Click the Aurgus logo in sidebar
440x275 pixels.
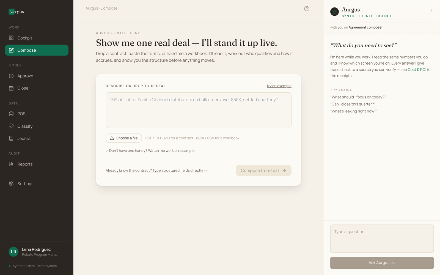click(x=16, y=12)
